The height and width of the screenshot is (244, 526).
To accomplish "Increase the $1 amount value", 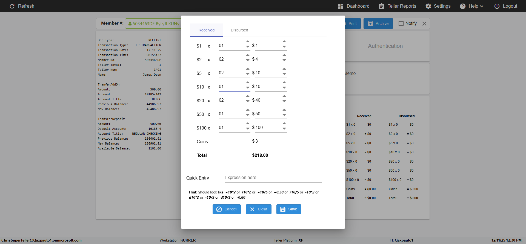I will (x=284, y=42).
